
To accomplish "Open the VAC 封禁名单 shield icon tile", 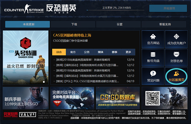I will click(x=176, y=57).
